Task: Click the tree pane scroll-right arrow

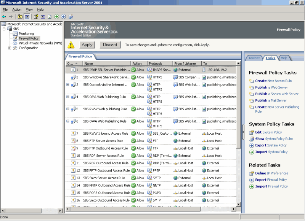Action: (x=60, y=211)
